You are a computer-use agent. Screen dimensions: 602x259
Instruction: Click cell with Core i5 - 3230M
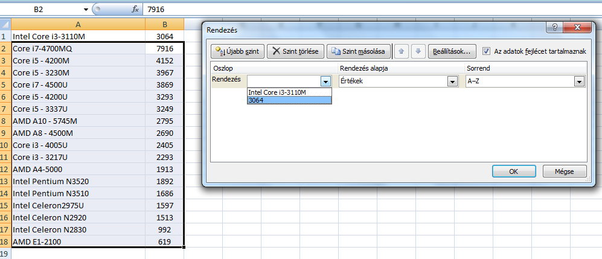tap(78, 72)
